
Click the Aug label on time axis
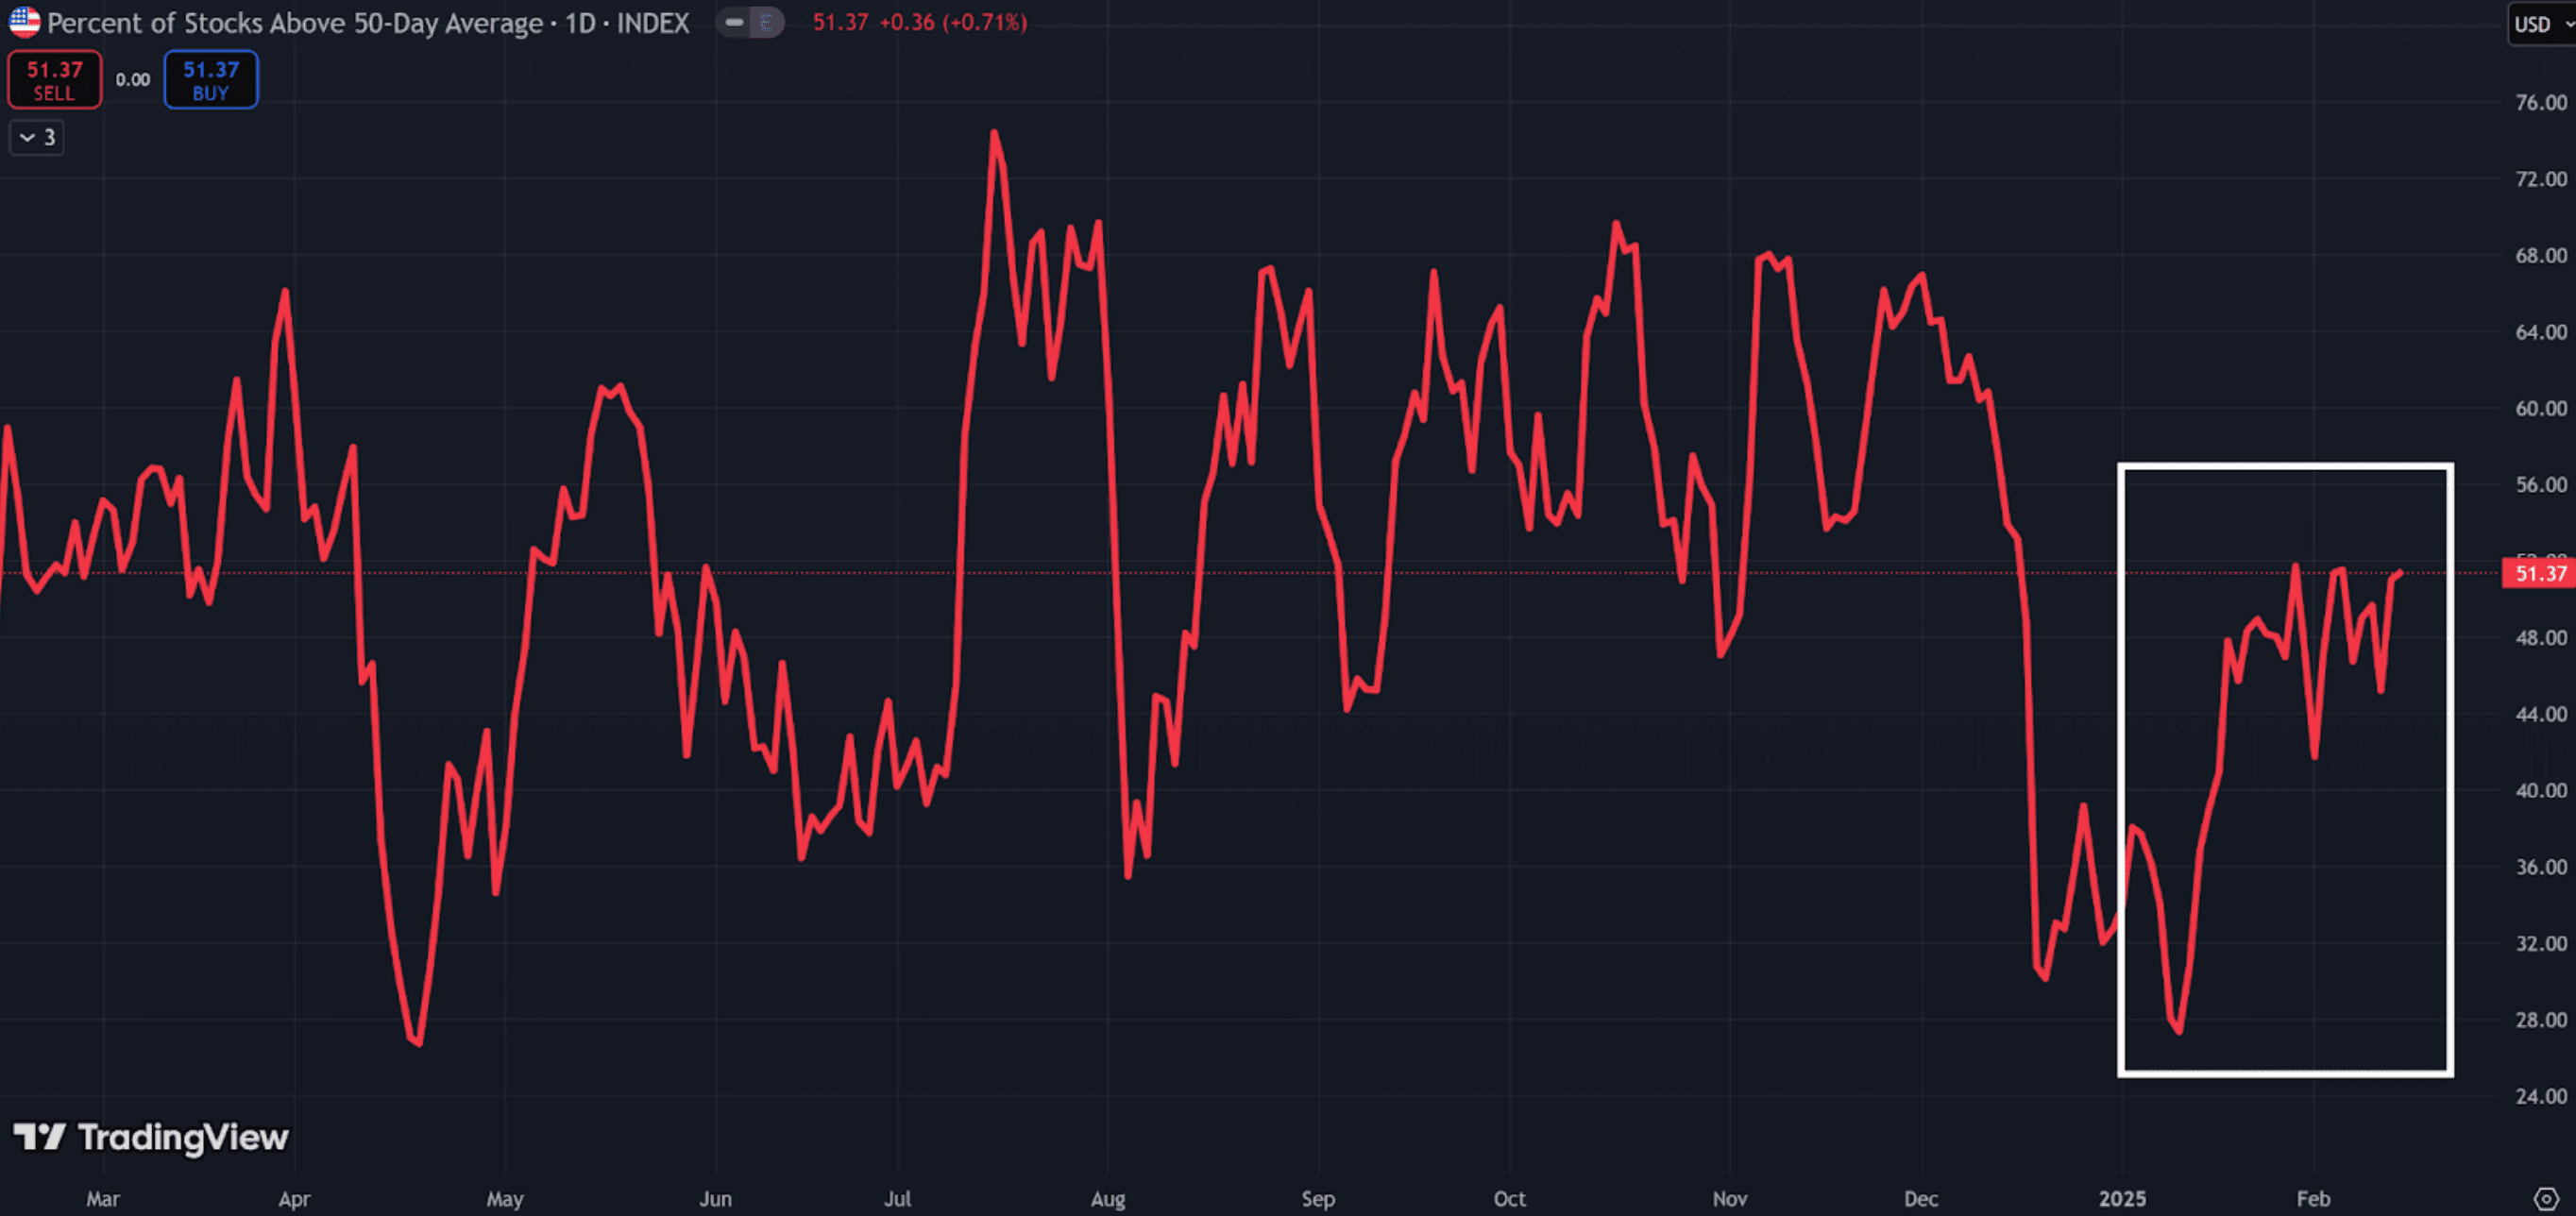[x=1107, y=1198]
